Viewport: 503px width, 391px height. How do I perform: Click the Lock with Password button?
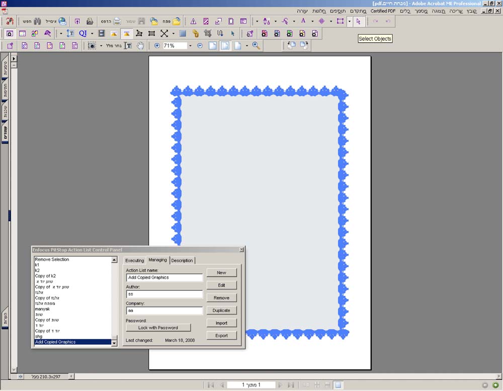[158, 328]
